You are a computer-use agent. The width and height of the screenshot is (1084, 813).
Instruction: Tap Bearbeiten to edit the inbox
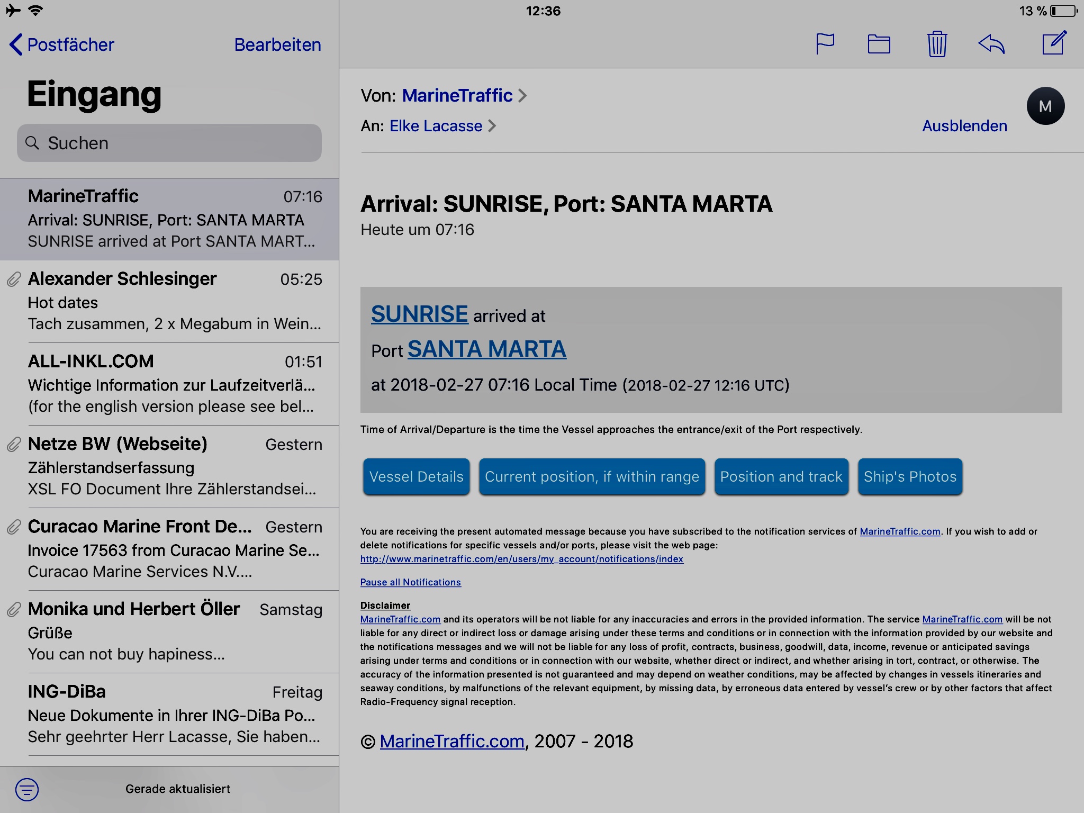(x=277, y=44)
